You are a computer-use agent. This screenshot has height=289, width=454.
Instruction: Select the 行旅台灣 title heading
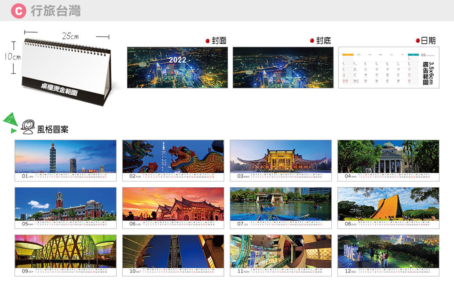(x=55, y=11)
